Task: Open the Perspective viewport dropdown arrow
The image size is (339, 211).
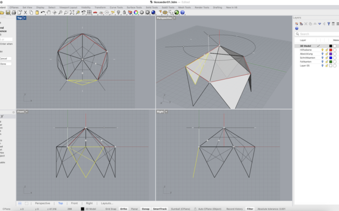Action: tap(174, 18)
